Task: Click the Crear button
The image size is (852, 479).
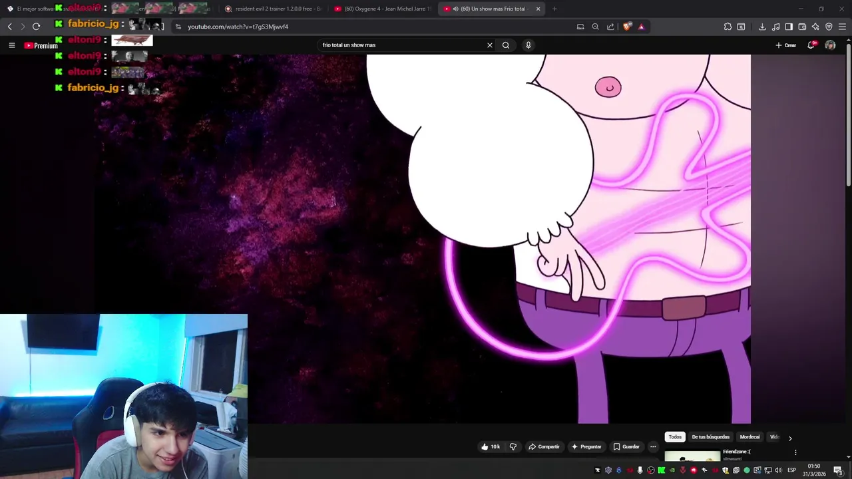Action: tap(786, 45)
